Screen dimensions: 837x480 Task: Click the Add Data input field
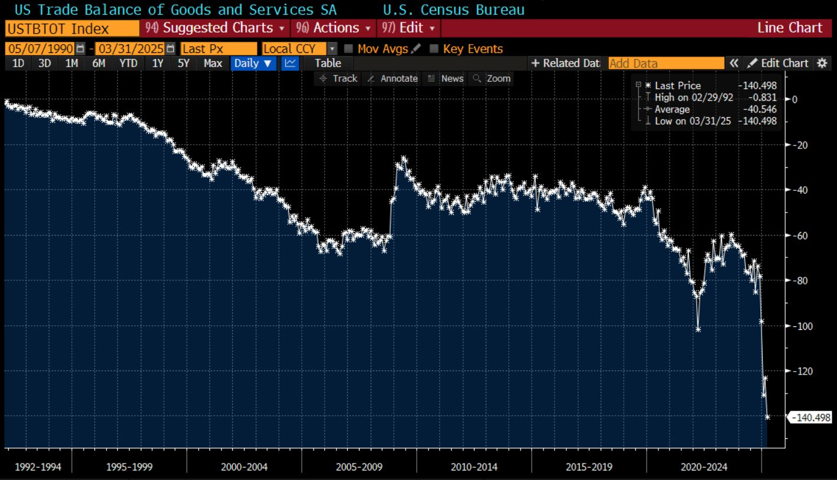pos(666,63)
